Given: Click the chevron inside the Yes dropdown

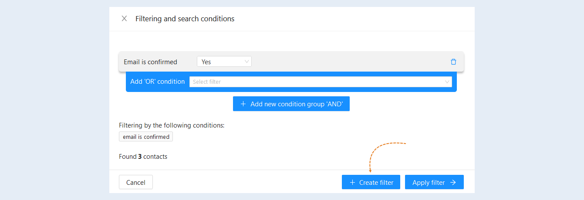Looking at the screenshot, I should pyautogui.click(x=247, y=62).
